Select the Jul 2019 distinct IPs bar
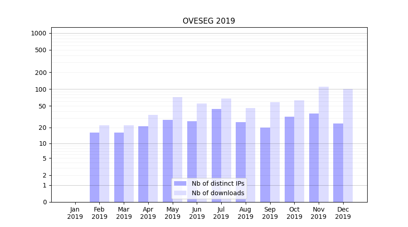This screenshot has height=227, width=408. click(216, 155)
